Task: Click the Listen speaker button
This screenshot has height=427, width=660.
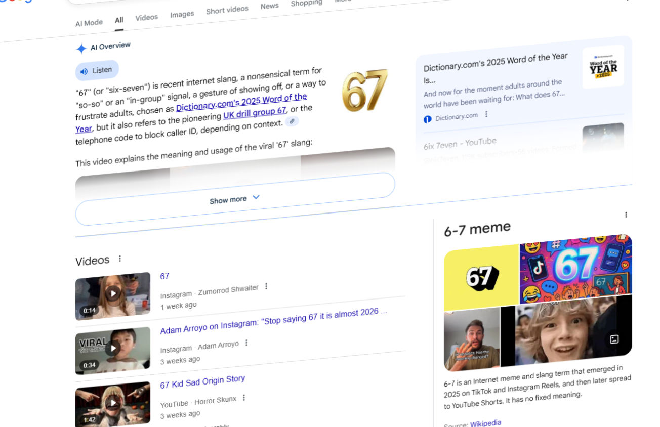Action: [97, 71]
